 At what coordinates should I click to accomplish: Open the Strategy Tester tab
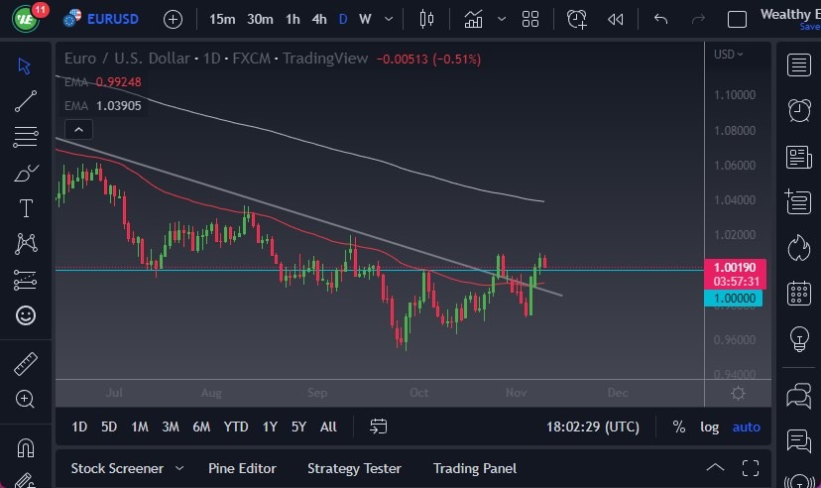(354, 468)
